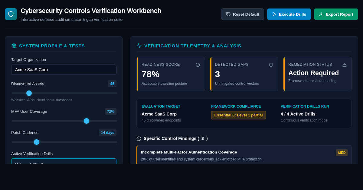Viewport: 363px width, 190px height.
Task: Click the warning triangle icon on the Remediation Status card
Action: click(345, 65)
